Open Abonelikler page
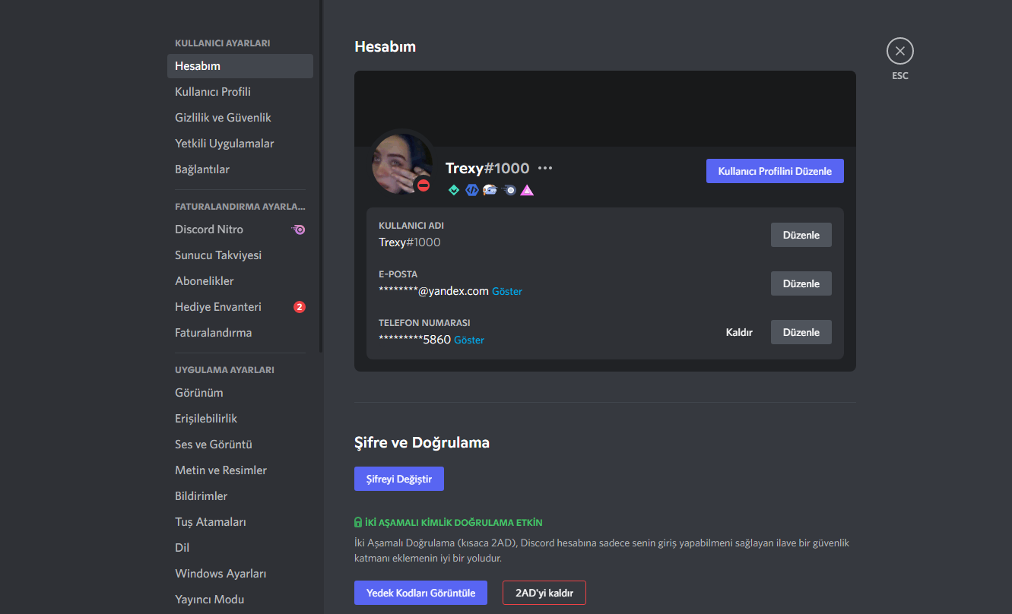The height and width of the screenshot is (614, 1012). point(240,281)
